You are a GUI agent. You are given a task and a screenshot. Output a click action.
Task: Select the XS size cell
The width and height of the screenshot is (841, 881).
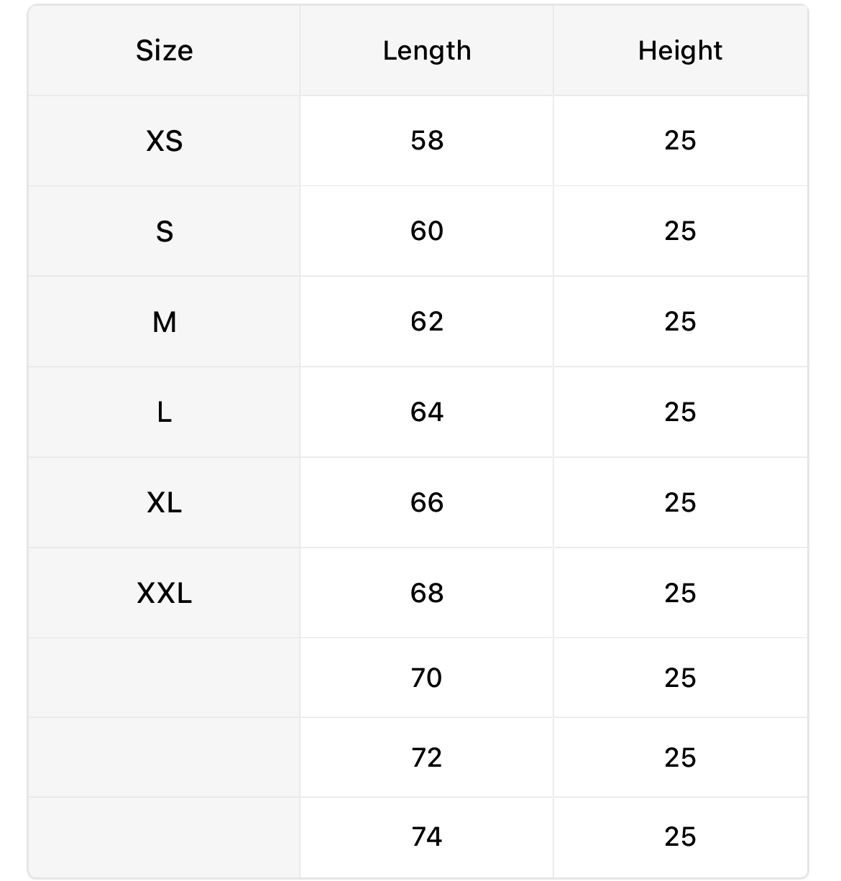164,141
